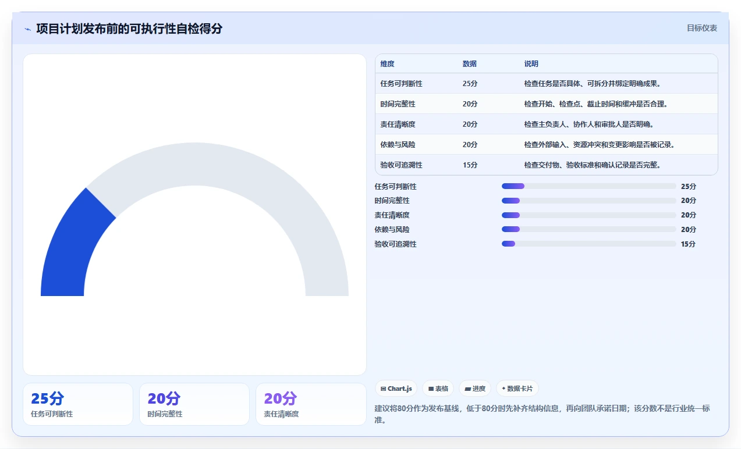This screenshot has width=741, height=449.
Task: Click the note starting with 建议将80分作为发布基线
Action: [x=543, y=414]
